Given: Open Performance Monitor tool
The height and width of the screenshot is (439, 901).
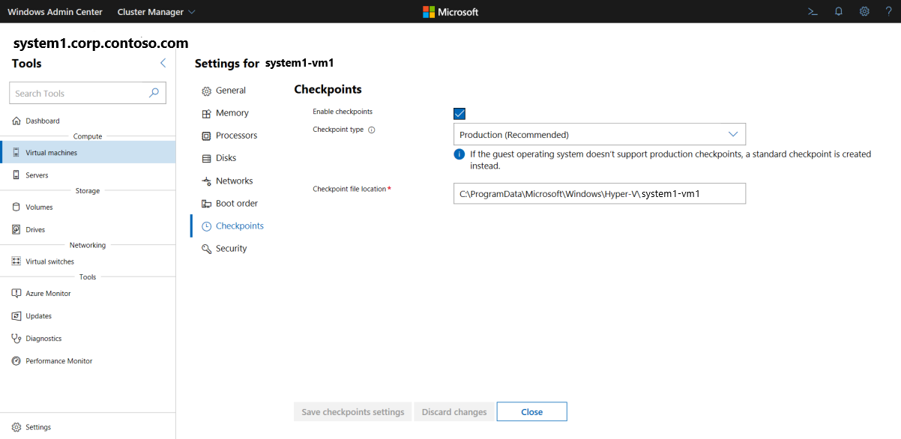Looking at the screenshot, I should coord(58,361).
